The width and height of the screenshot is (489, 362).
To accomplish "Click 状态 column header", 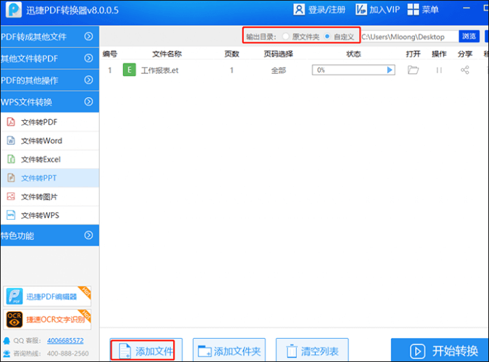I will click(353, 54).
